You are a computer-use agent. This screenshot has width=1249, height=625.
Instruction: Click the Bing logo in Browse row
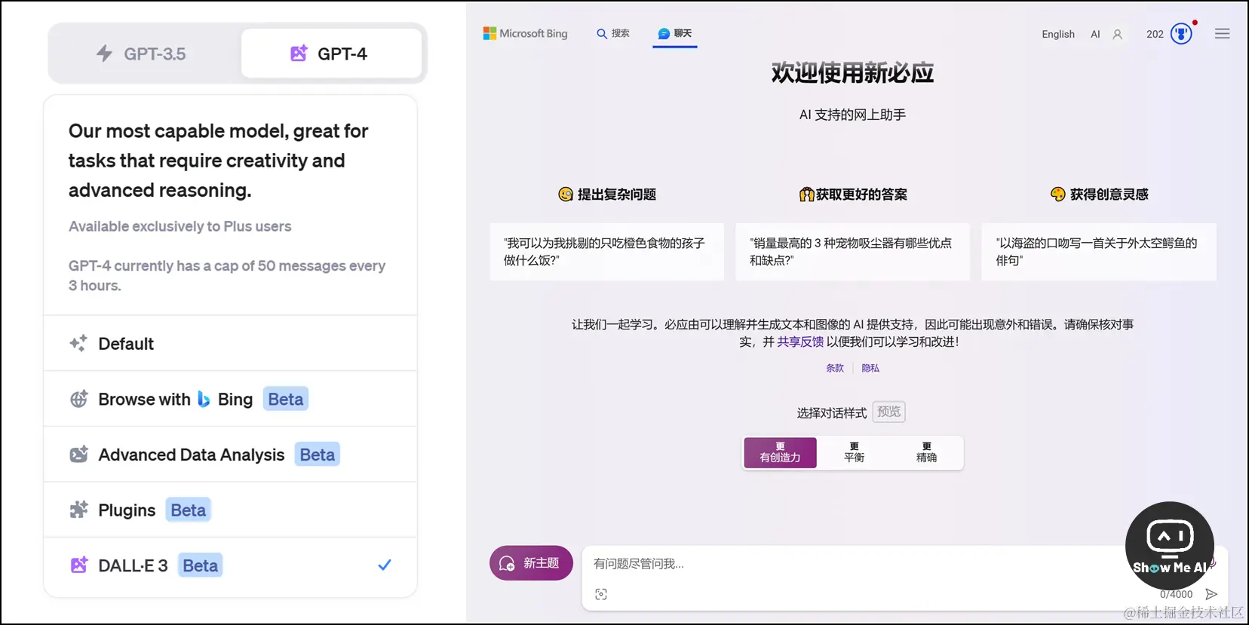[204, 399]
